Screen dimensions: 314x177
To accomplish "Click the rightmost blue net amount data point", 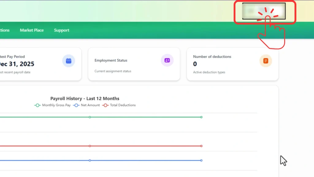I will [201, 160].
